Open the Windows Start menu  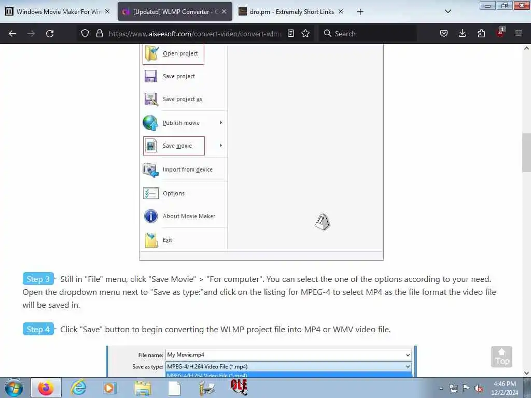tap(14, 388)
